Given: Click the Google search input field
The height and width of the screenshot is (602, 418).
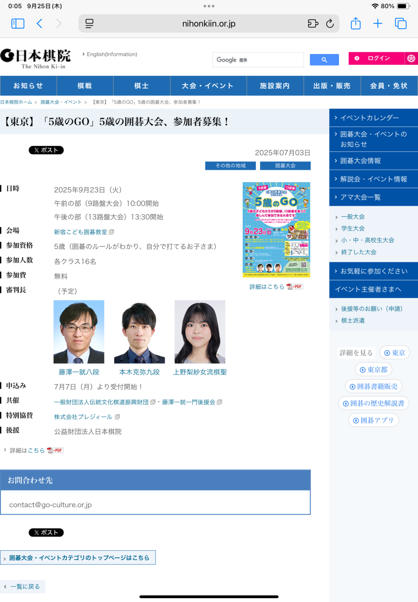Looking at the screenshot, I should pos(258,60).
